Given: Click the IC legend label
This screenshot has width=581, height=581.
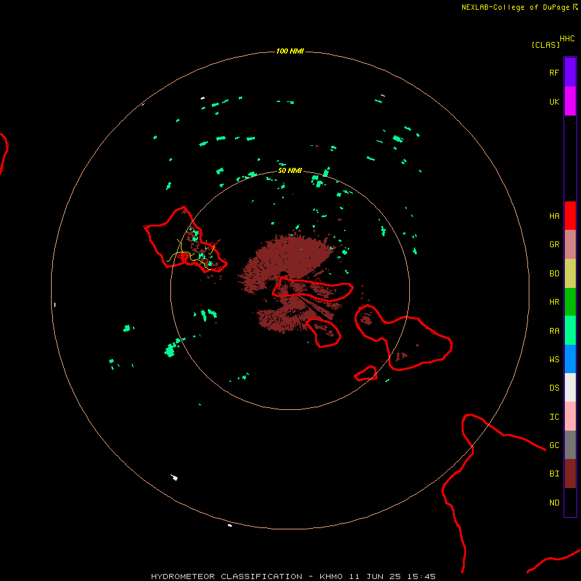Looking at the screenshot, I should tap(554, 417).
